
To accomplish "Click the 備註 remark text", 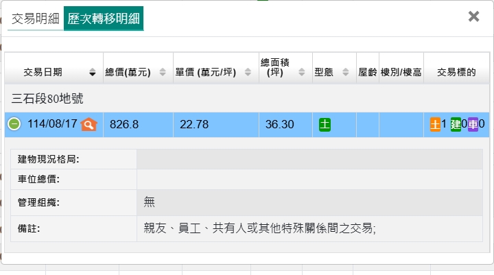I will pyautogui.click(x=260, y=228).
